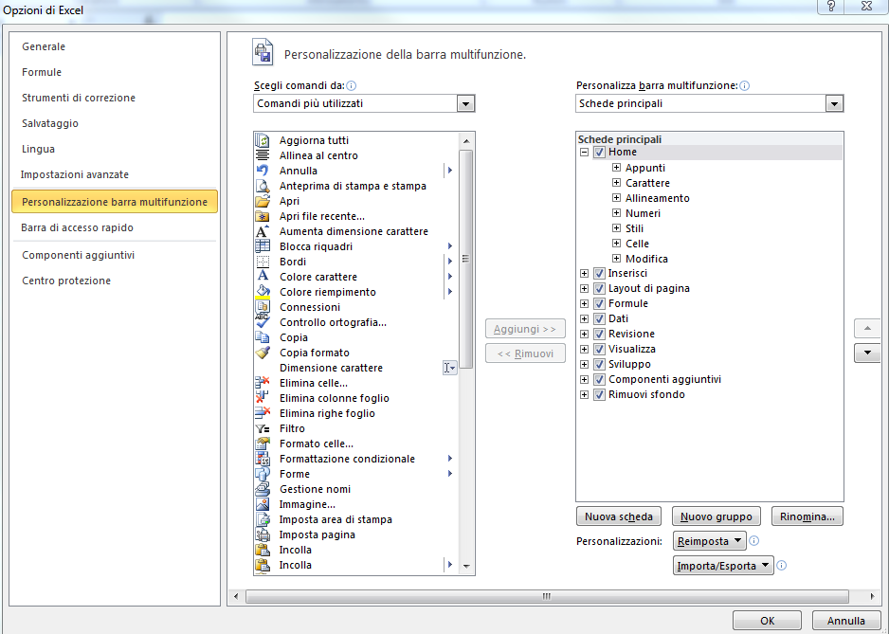Screen dimensions: 889x634
Task: Click the Bordi command icon
Action: [x=263, y=262]
